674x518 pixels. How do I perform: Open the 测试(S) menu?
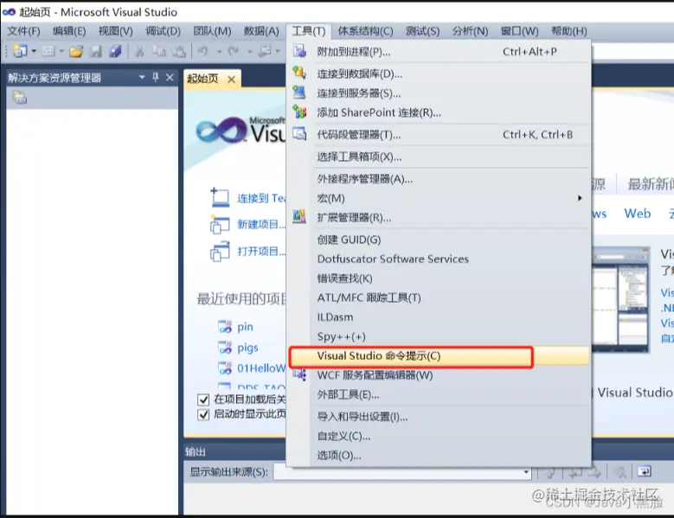[x=422, y=31]
